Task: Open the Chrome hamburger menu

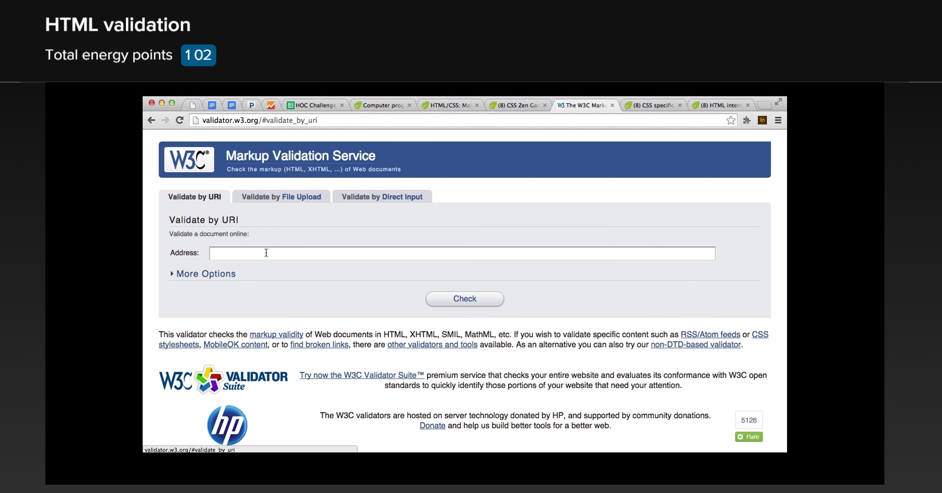Action: click(x=778, y=120)
